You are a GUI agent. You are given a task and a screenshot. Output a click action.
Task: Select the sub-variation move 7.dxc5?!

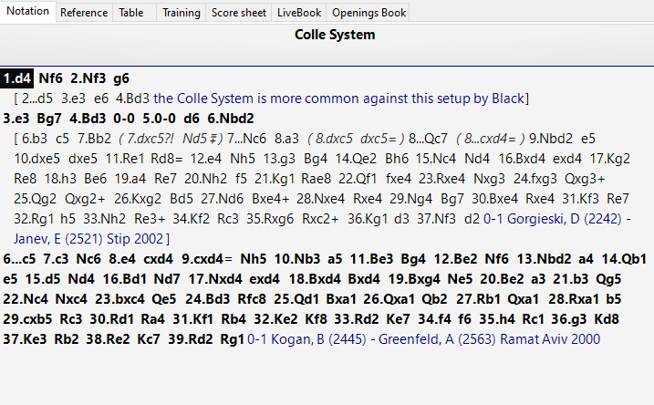click(139, 138)
